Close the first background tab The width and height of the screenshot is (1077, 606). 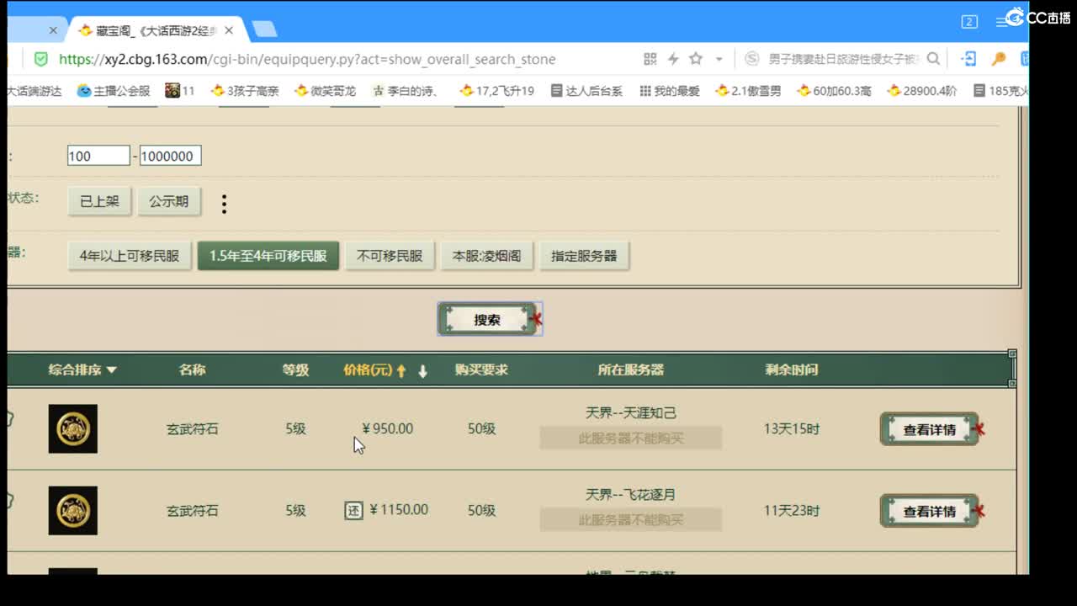[53, 30]
